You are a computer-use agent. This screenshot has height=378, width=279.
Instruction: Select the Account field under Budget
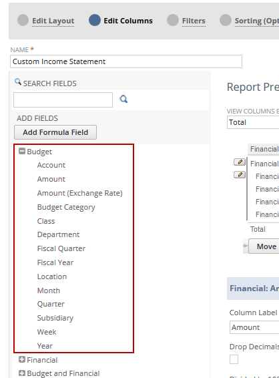pos(51,165)
